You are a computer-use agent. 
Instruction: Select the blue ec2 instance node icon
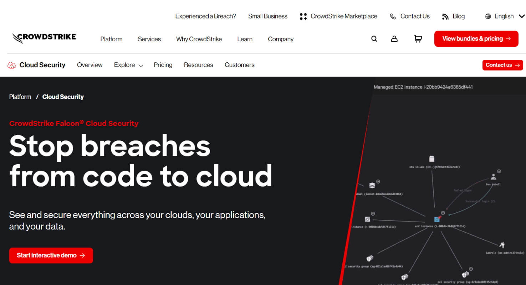[437, 219]
